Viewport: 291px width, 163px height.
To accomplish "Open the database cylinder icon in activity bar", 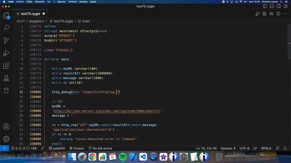I will (6, 91).
